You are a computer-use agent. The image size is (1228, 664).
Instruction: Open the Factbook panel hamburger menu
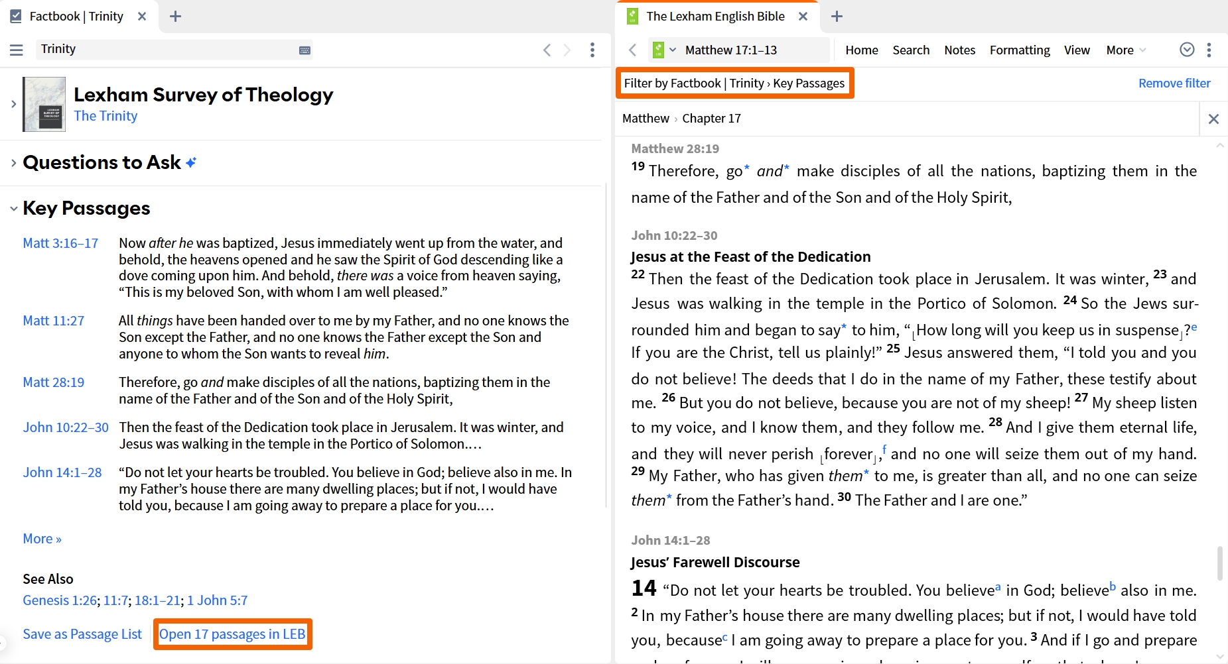pyautogui.click(x=17, y=50)
